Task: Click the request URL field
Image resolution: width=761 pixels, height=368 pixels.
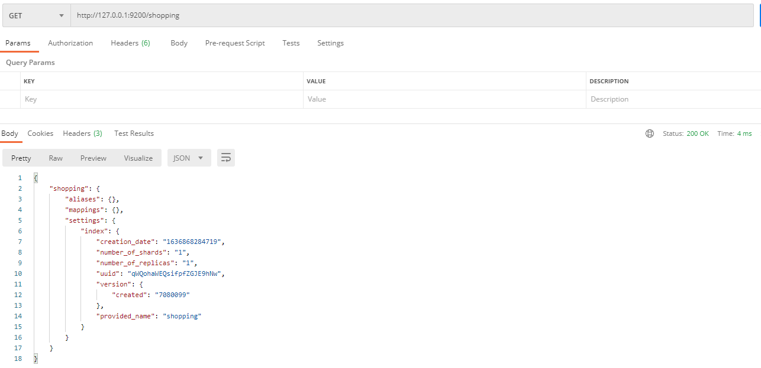Action: 412,15
